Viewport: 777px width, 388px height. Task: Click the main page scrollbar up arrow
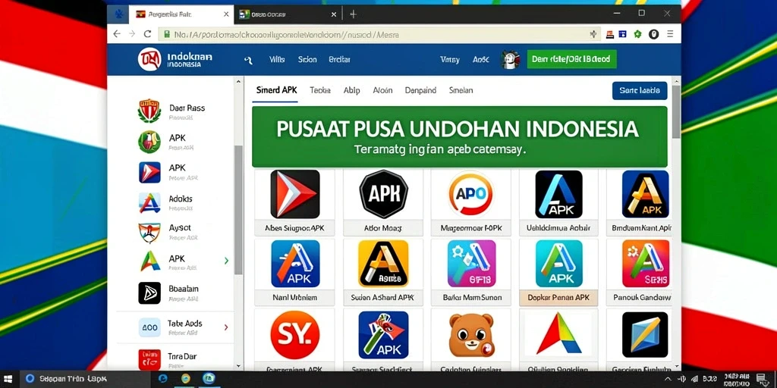(676, 80)
